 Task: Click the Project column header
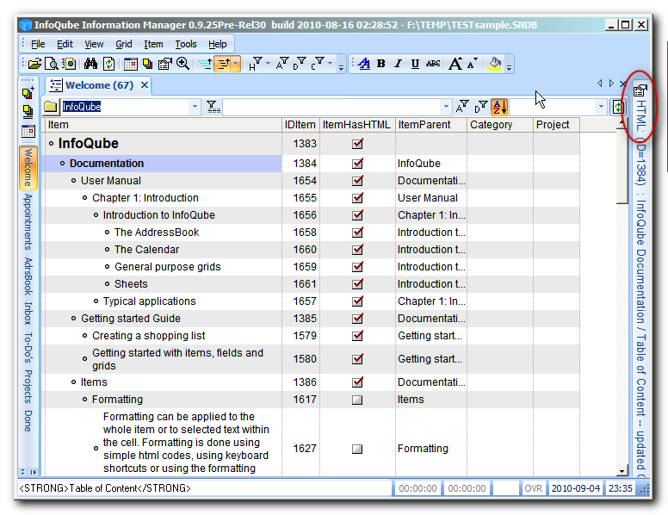[556, 125]
